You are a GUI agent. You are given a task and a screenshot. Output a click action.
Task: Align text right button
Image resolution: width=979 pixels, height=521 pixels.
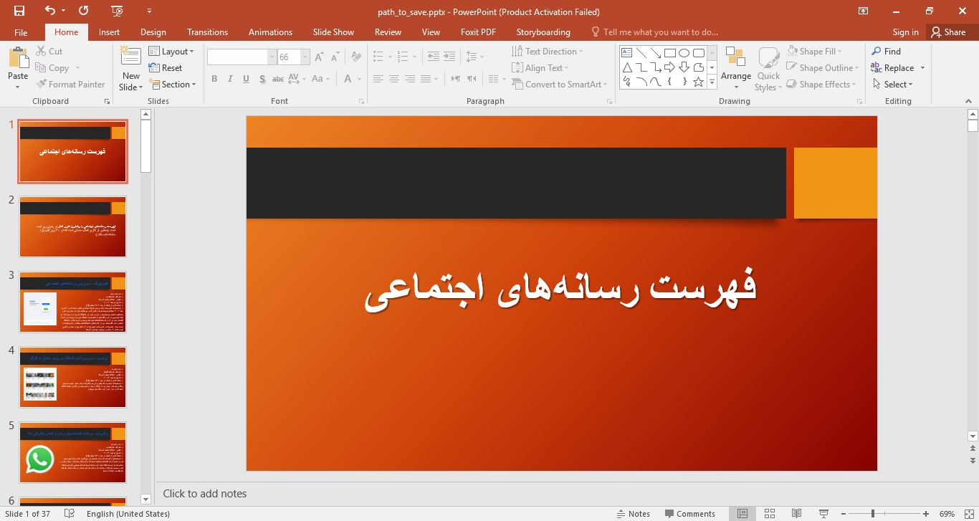(410, 79)
